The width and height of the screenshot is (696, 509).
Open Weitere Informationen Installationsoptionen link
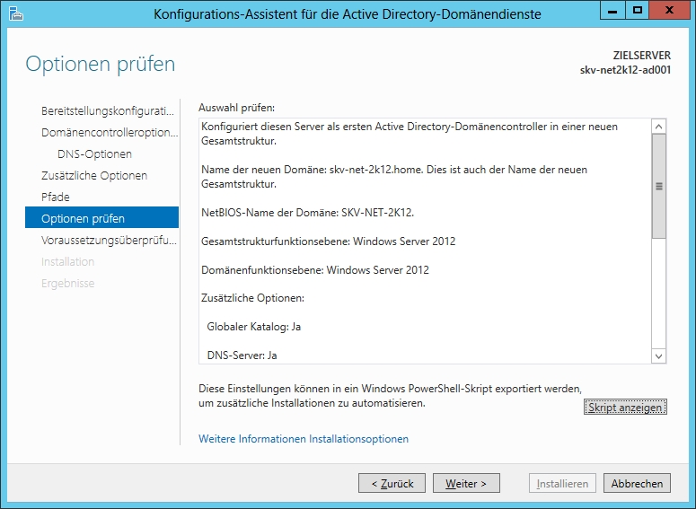tap(304, 439)
